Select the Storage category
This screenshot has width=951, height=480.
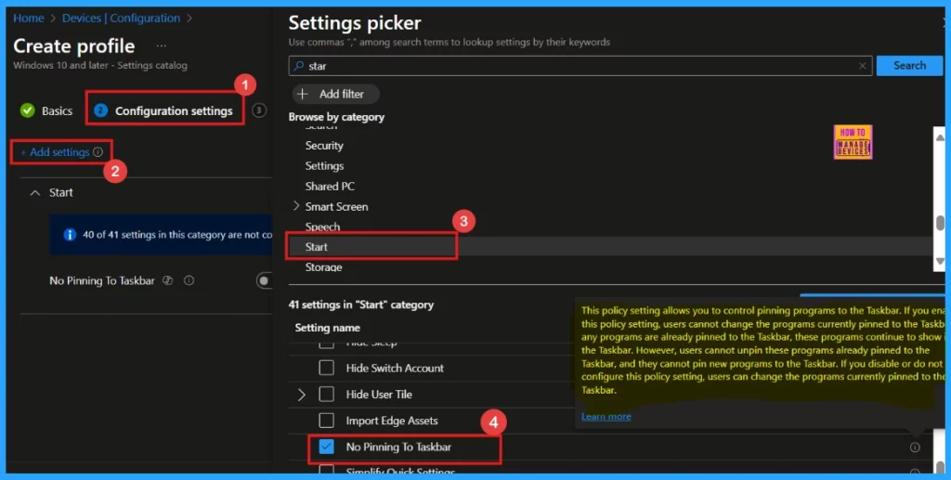(323, 266)
